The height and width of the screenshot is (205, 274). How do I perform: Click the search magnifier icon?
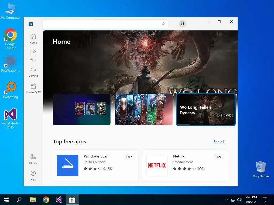click(163, 24)
